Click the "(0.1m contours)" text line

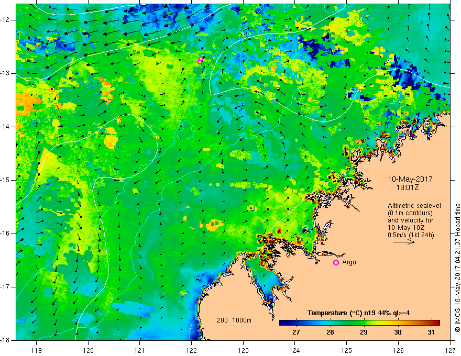tap(410, 213)
